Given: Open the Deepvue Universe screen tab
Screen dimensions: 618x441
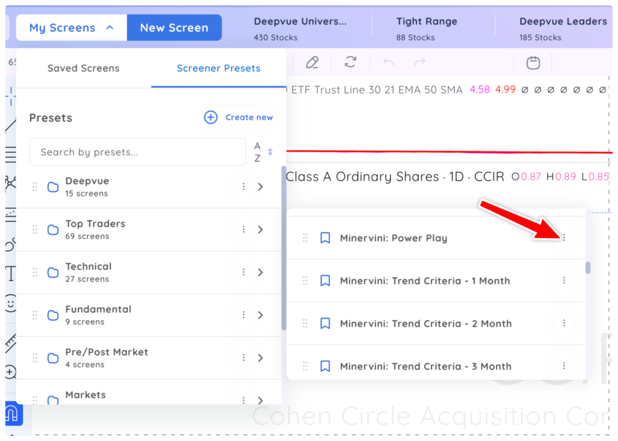Looking at the screenshot, I should pos(301,29).
